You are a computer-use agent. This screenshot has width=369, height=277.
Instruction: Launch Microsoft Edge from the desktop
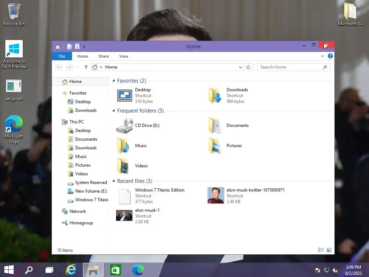(14, 129)
